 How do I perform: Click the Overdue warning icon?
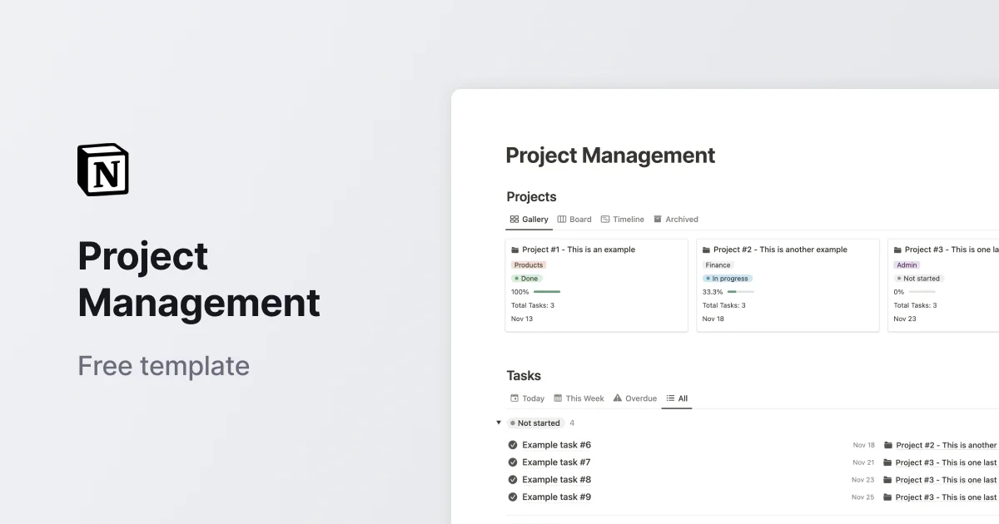617,398
